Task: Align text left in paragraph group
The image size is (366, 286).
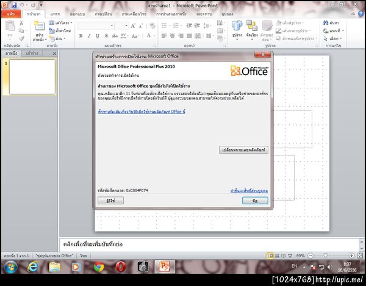Action: click(164, 36)
